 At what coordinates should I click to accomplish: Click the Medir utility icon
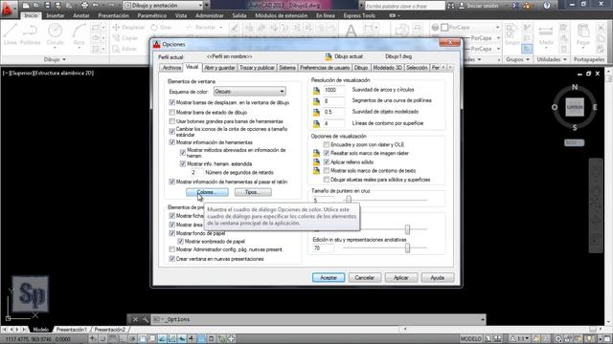tap(546, 34)
